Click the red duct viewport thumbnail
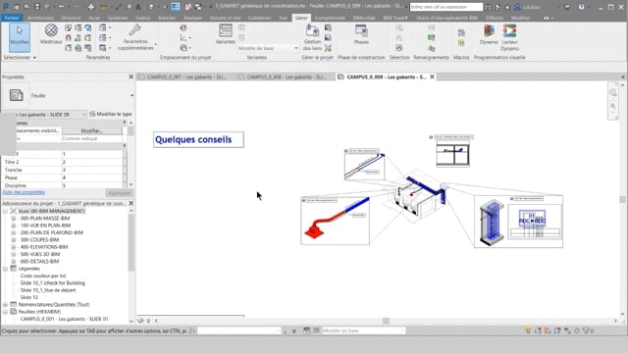 click(335, 220)
